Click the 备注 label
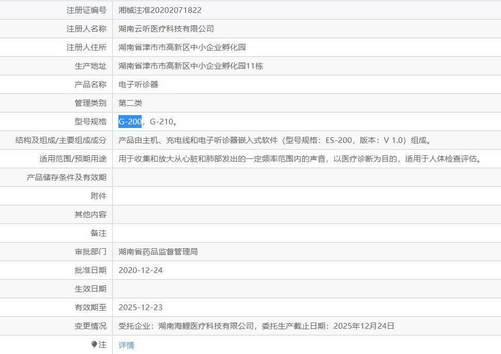The height and width of the screenshot is (354, 501). tap(98, 233)
